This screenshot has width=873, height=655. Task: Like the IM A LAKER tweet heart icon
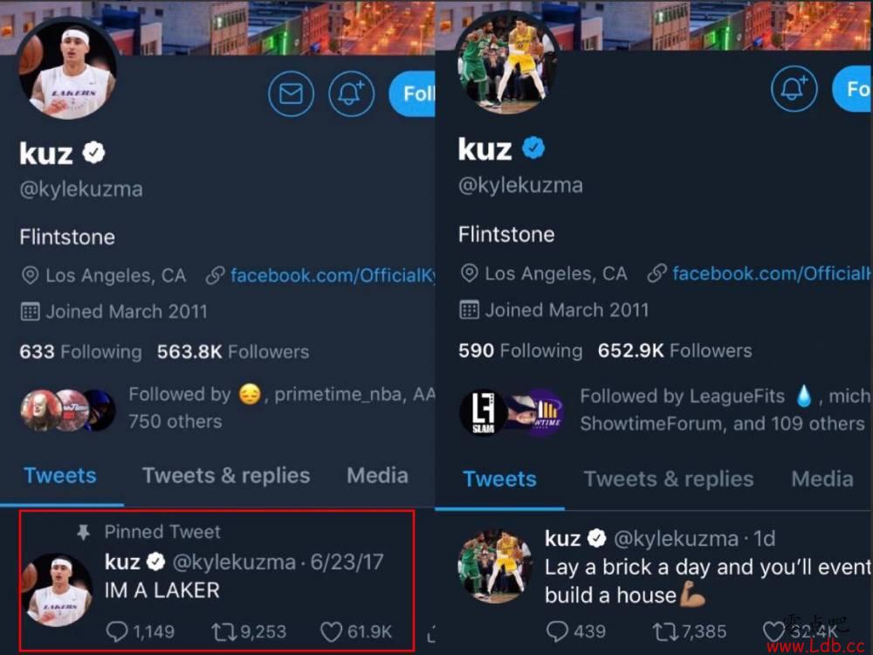331,631
